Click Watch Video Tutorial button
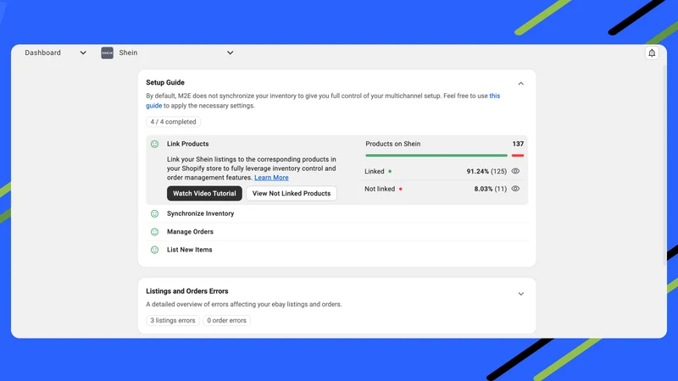Image resolution: width=678 pixels, height=381 pixels. point(204,193)
